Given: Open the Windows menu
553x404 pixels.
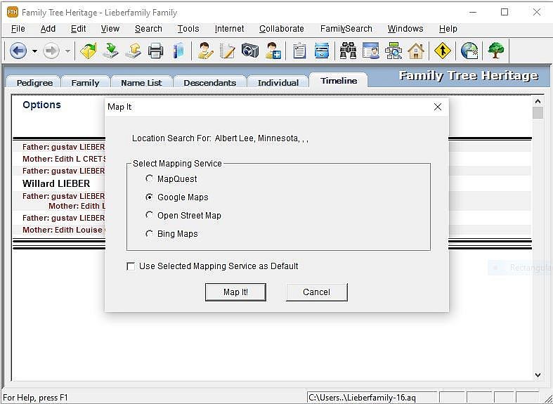Looking at the screenshot, I should pyautogui.click(x=405, y=29).
